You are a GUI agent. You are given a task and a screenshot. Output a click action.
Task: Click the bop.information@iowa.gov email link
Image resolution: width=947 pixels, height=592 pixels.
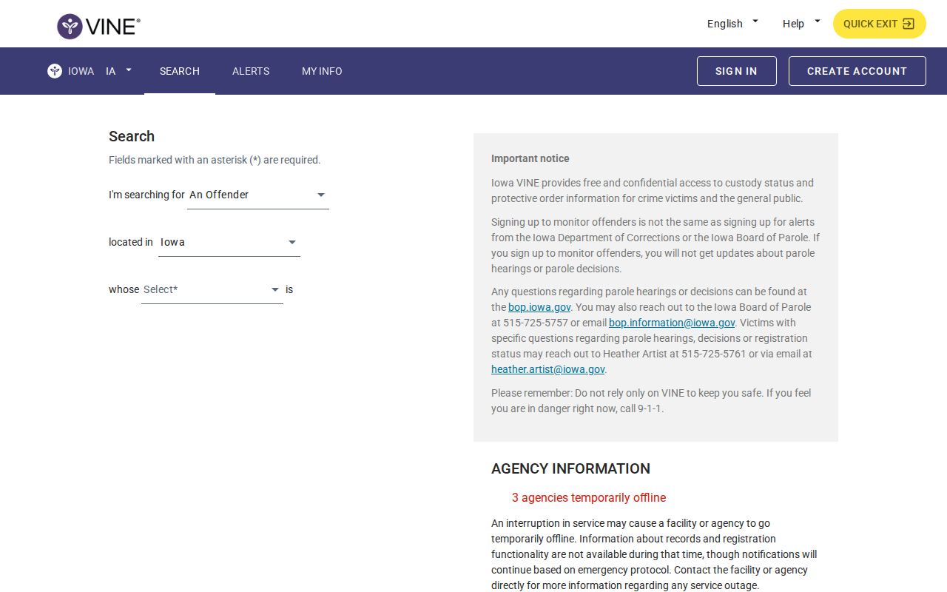(x=672, y=323)
